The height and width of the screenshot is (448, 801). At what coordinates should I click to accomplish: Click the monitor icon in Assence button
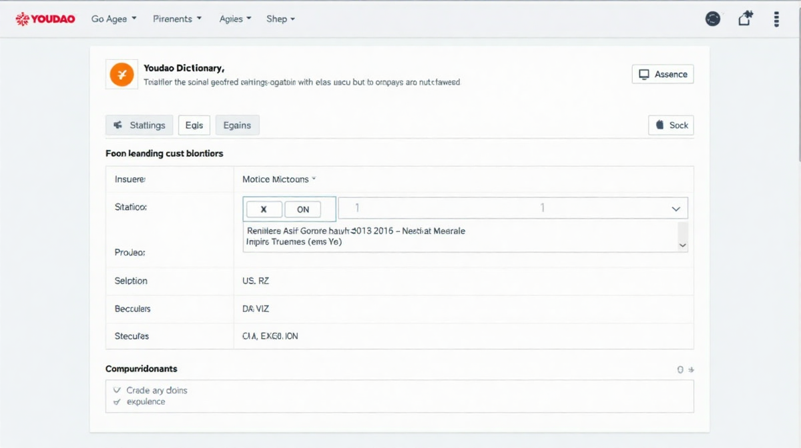click(644, 74)
